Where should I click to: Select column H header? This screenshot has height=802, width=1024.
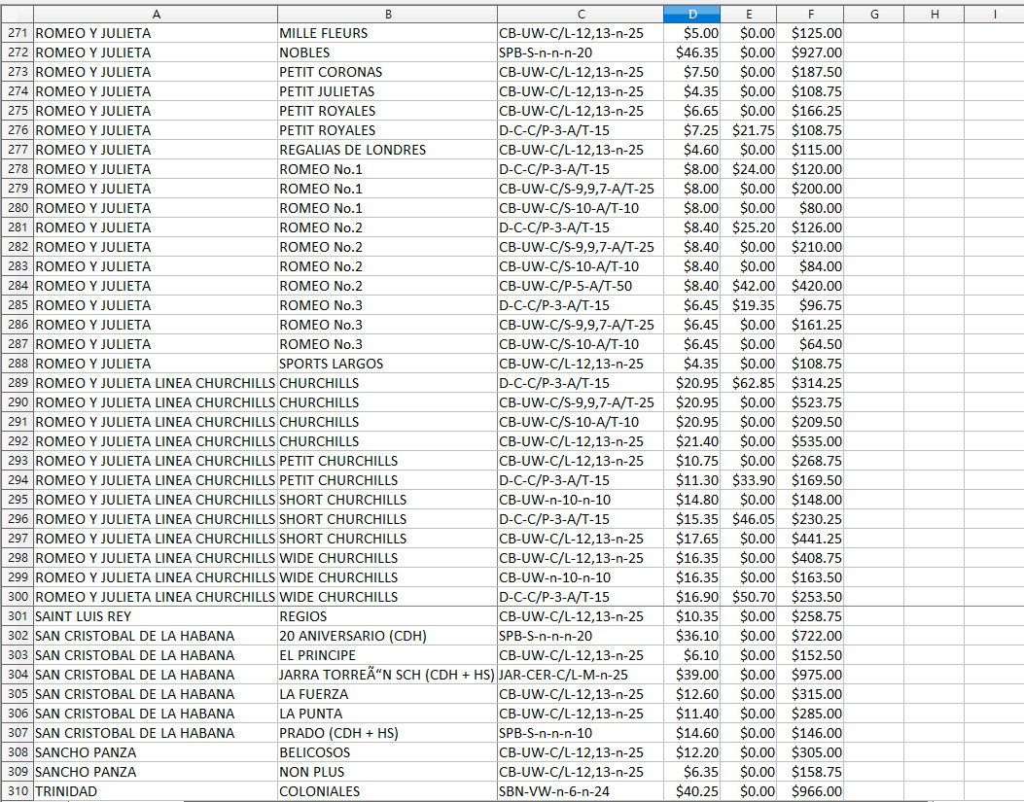(x=934, y=14)
